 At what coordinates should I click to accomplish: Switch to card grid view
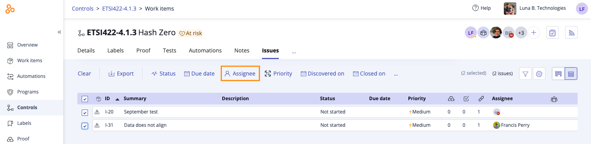point(558,74)
